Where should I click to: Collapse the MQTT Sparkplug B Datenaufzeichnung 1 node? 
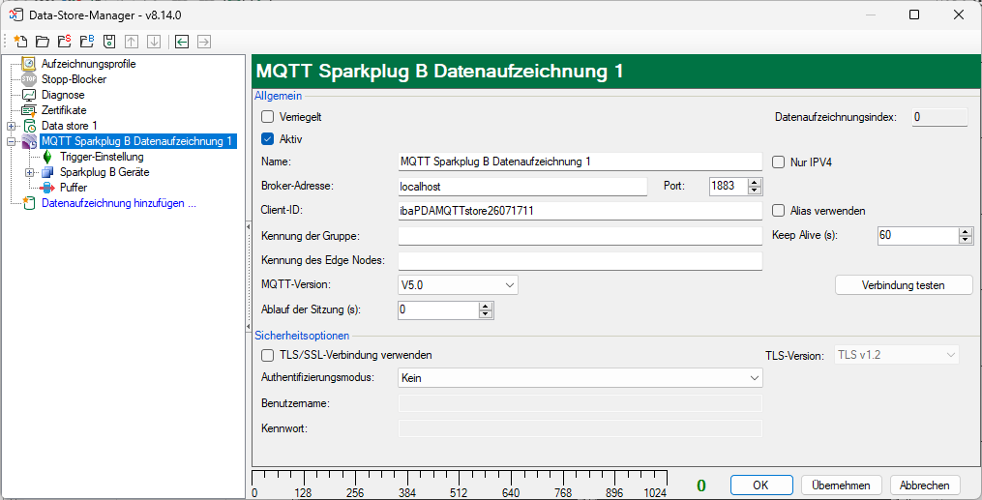[x=11, y=142]
